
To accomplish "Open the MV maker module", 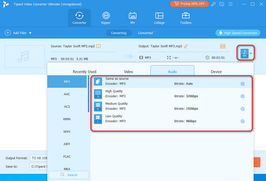I will click(x=133, y=18).
